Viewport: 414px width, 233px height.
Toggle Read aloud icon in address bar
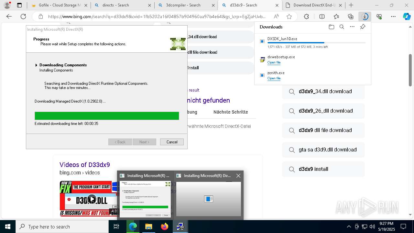tap(276, 17)
